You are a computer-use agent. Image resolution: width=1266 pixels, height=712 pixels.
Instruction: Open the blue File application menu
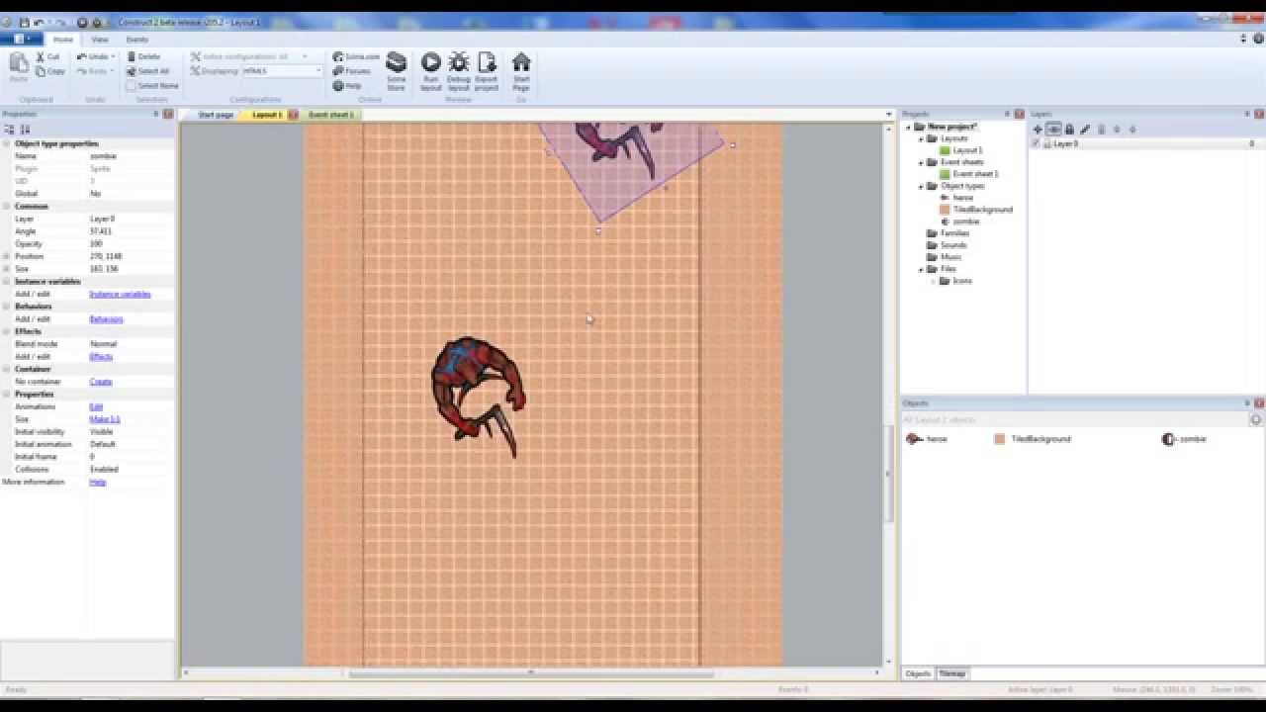tap(21, 40)
